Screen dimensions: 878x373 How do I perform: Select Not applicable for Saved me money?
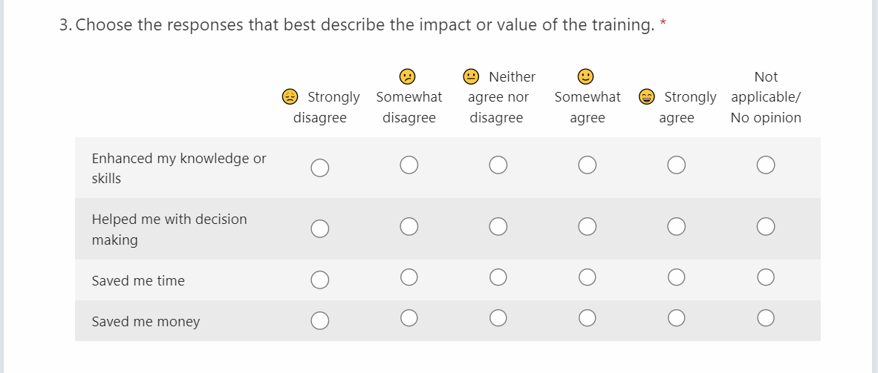click(766, 318)
